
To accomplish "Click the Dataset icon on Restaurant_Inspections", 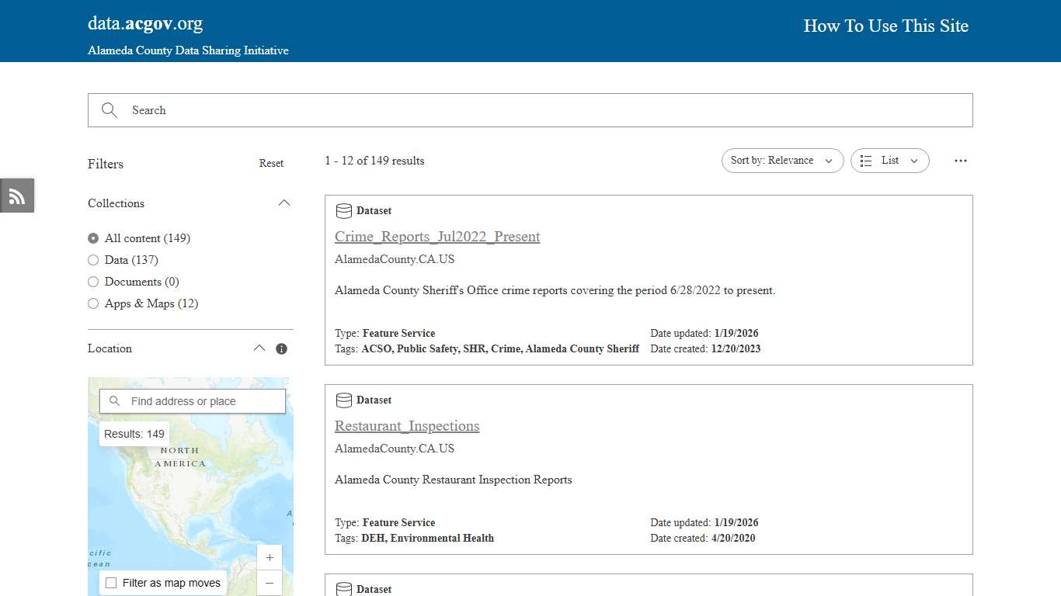I will (x=343, y=400).
